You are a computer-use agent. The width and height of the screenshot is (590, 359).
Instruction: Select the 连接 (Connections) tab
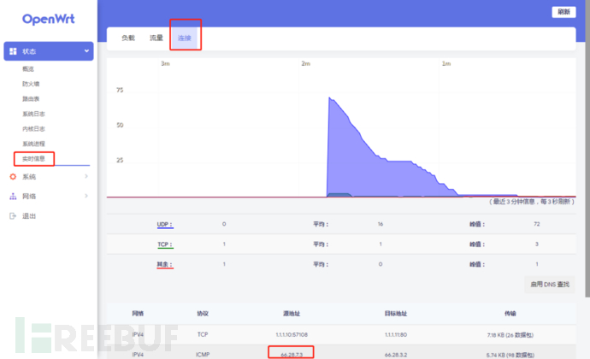185,38
